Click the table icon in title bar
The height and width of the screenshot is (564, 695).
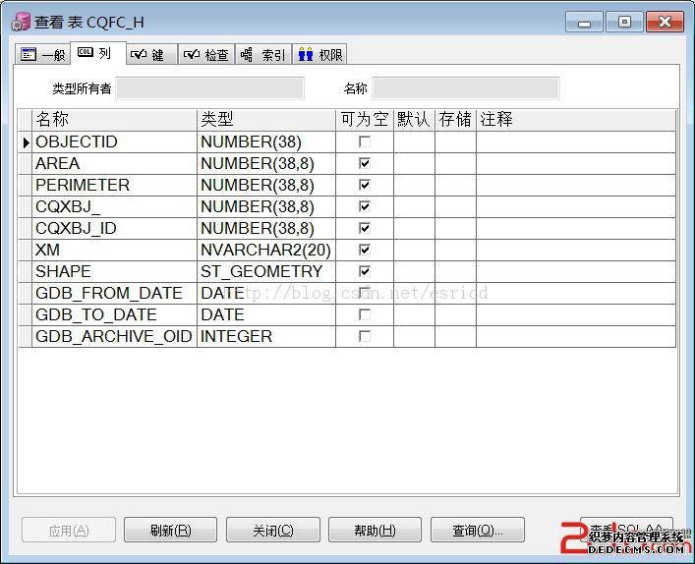pos(20,22)
